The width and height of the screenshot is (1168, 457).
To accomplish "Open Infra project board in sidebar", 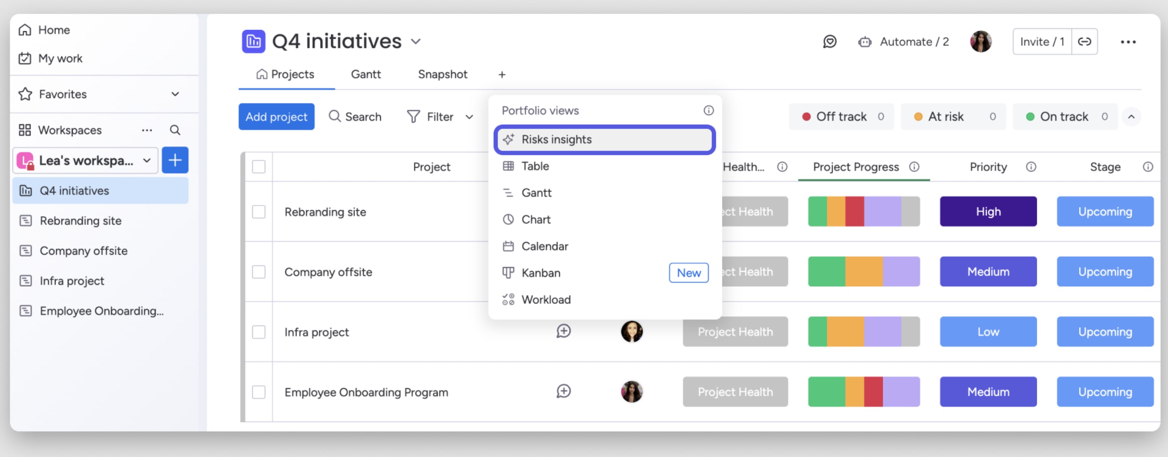I will (100, 281).
